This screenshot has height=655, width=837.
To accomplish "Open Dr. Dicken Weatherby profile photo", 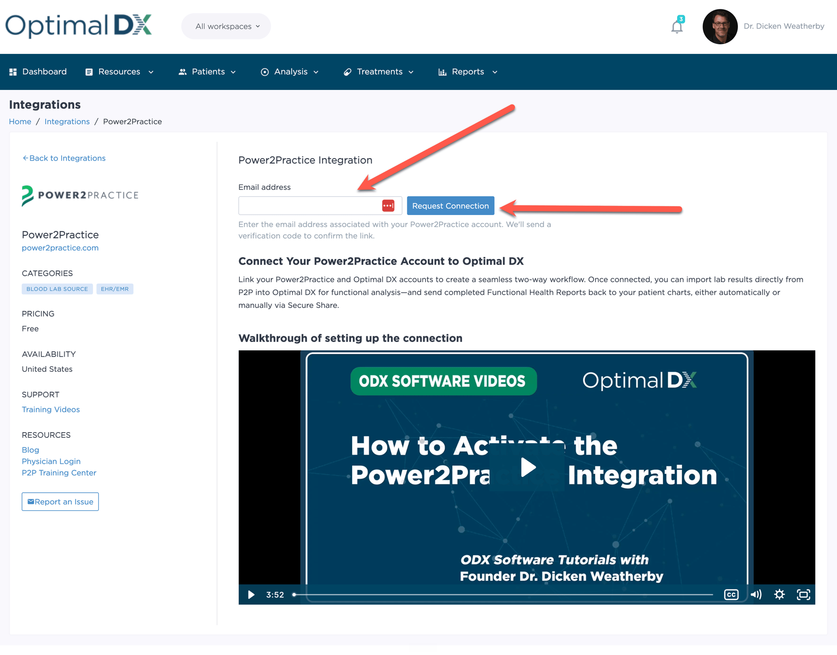I will (x=720, y=26).
